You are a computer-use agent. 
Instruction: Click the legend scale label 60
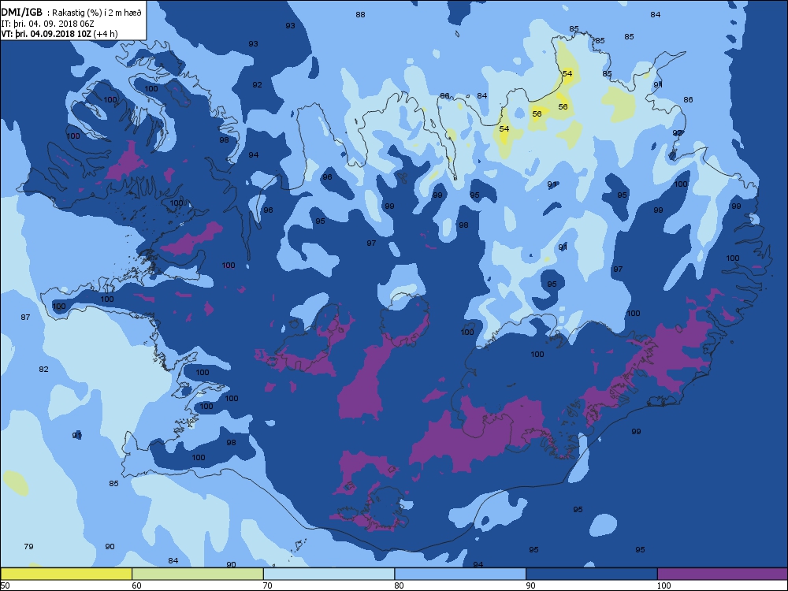point(136,585)
